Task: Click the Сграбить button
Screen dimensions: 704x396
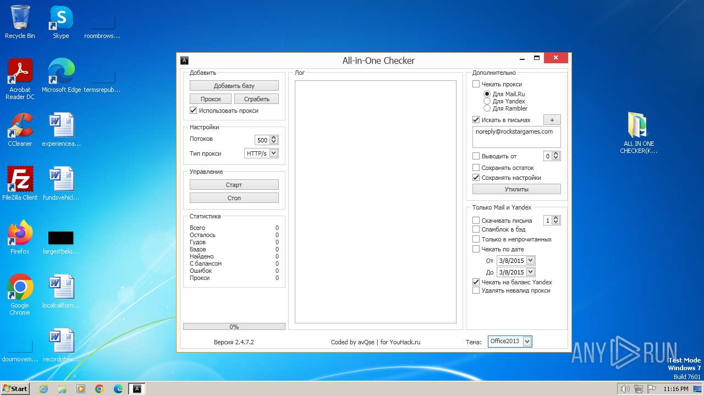Action: [257, 99]
